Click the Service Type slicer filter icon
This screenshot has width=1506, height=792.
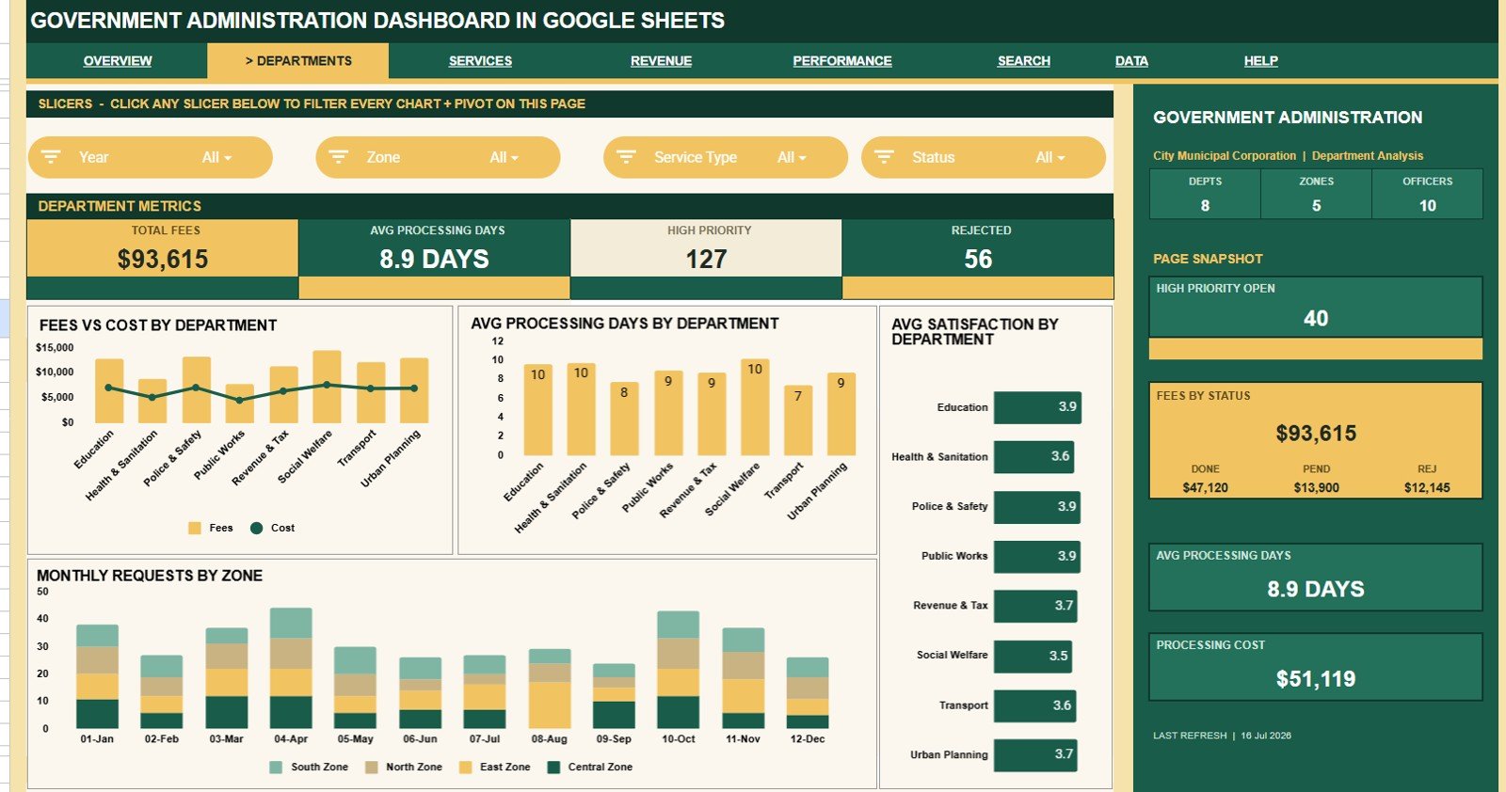(627, 157)
